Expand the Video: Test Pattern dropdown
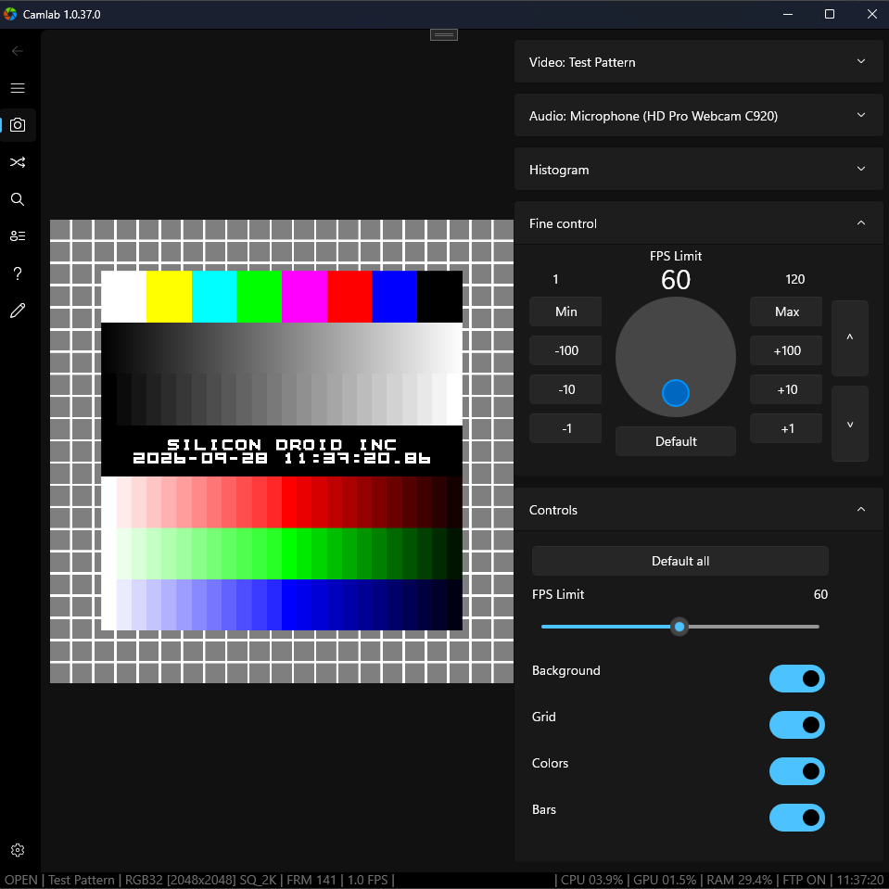 click(699, 62)
